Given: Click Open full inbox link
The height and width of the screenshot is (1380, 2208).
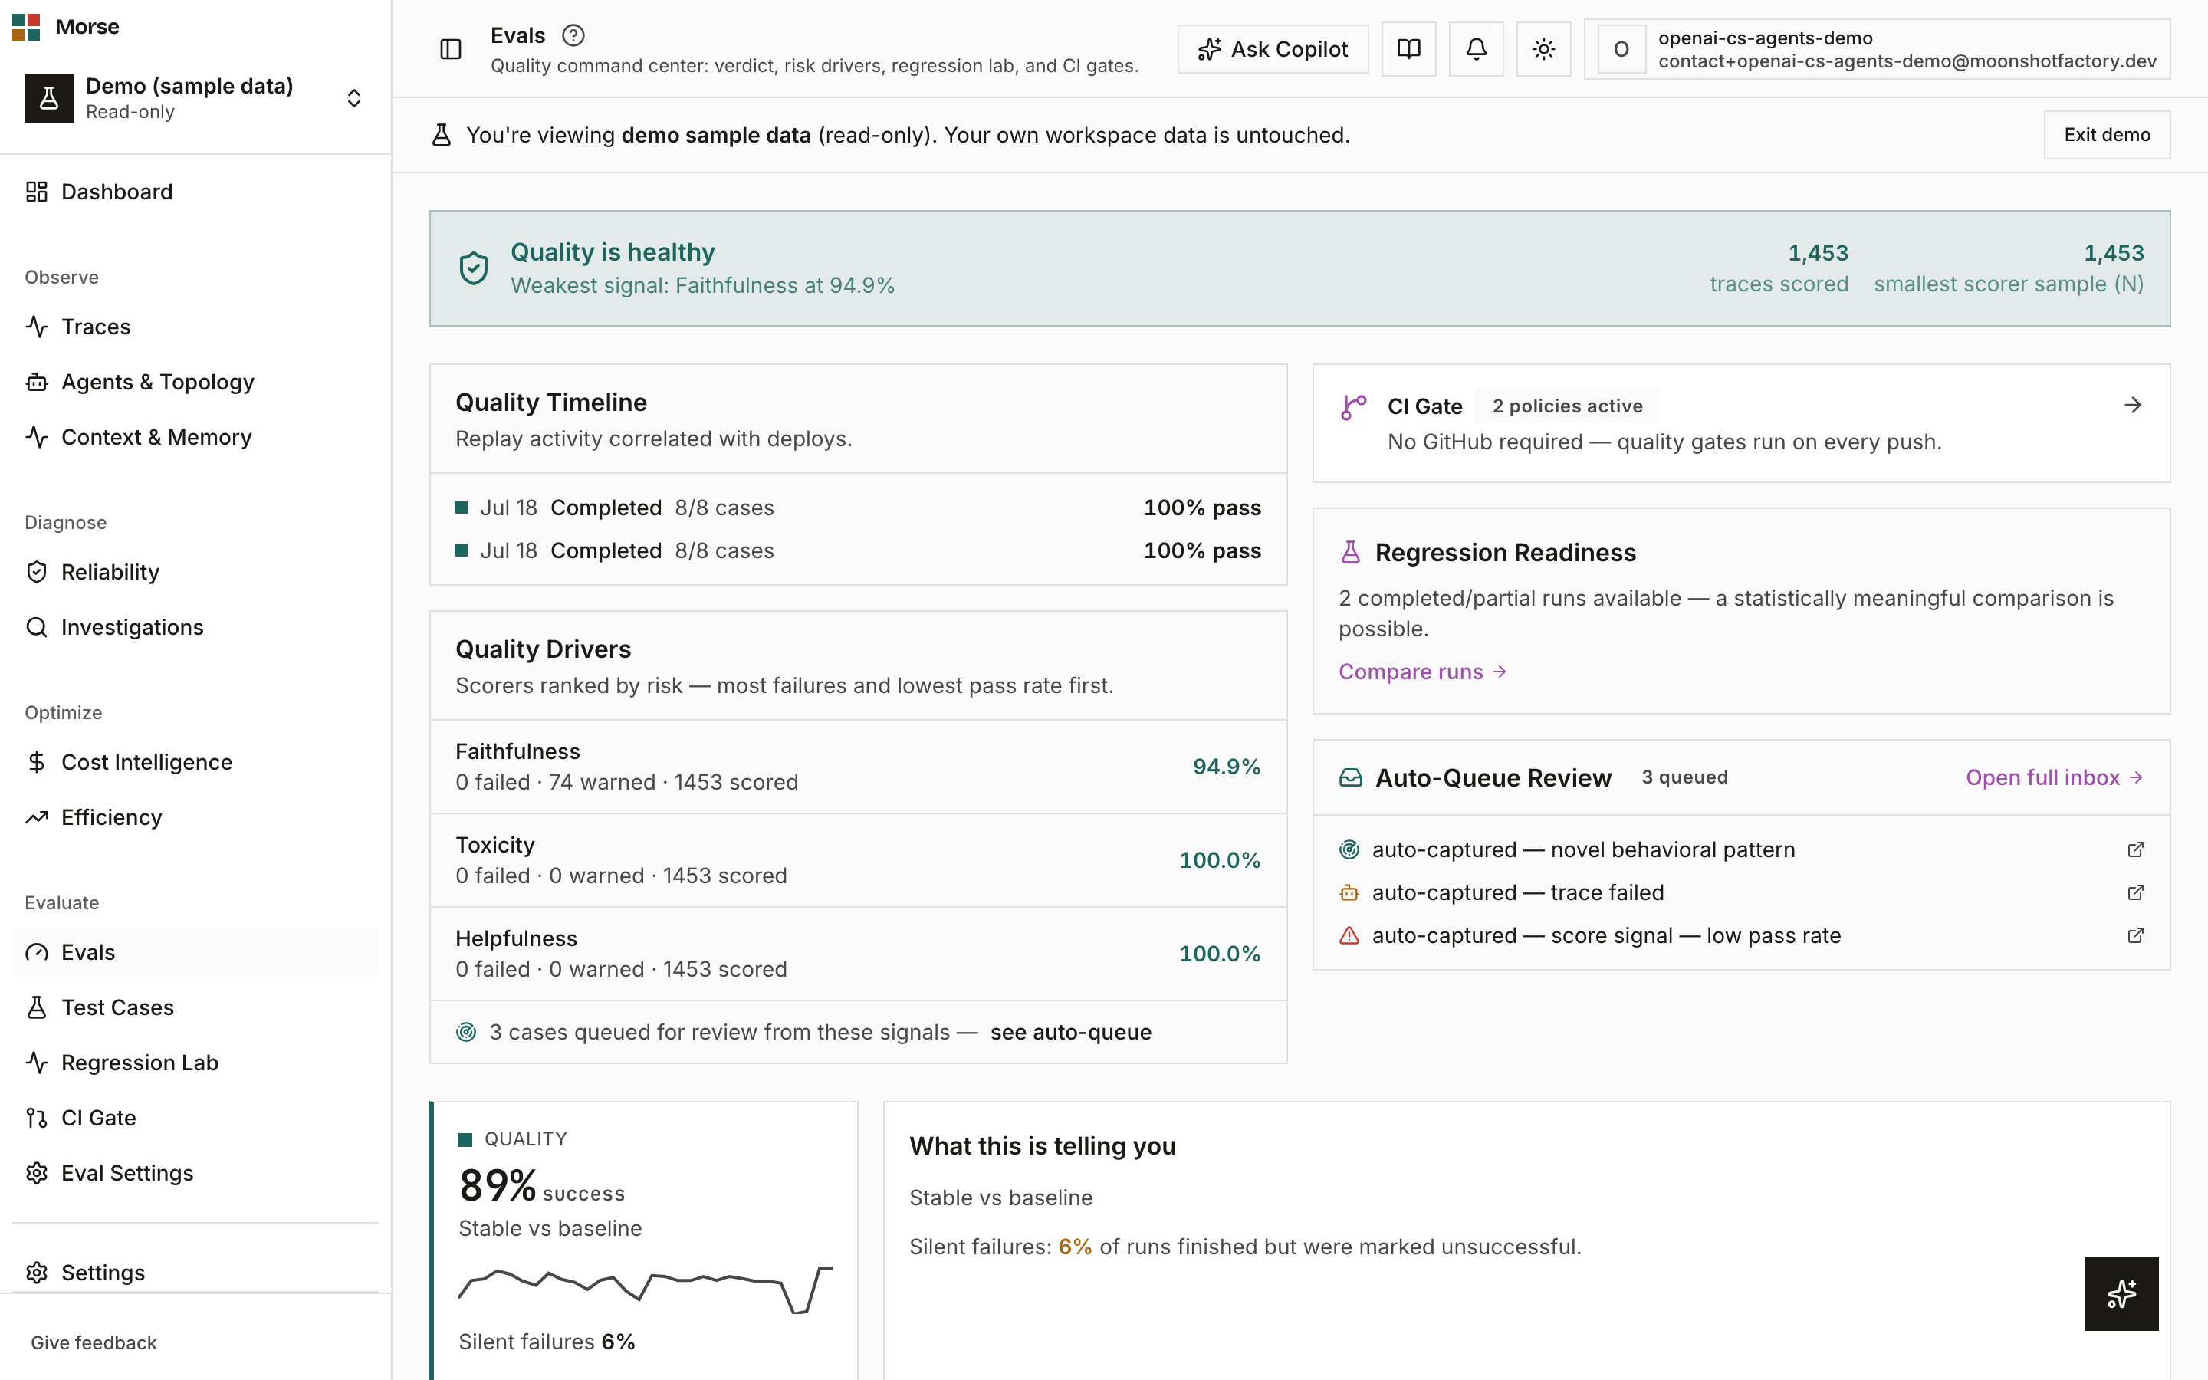Looking at the screenshot, I should click(x=2055, y=777).
